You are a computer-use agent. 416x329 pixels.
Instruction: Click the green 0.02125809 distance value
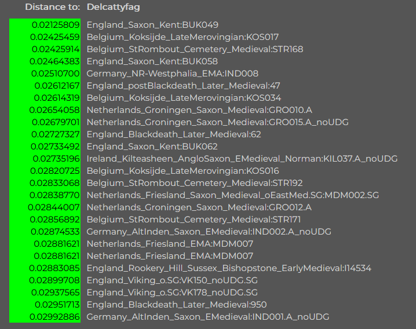coord(56,24)
